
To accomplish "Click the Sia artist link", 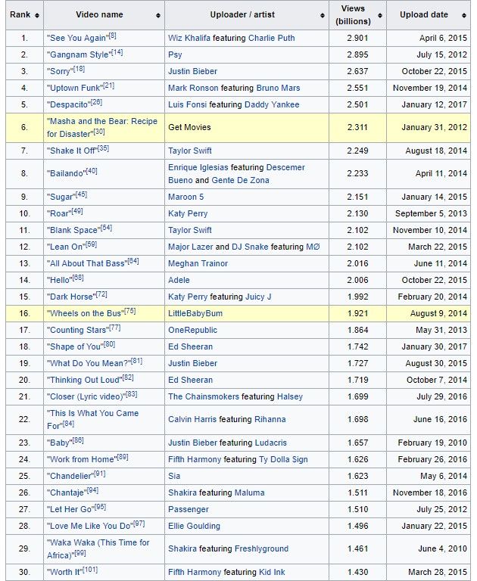I will [174, 477].
